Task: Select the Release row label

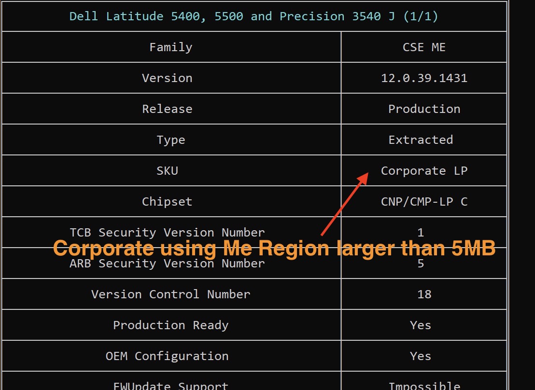Action: [x=167, y=109]
